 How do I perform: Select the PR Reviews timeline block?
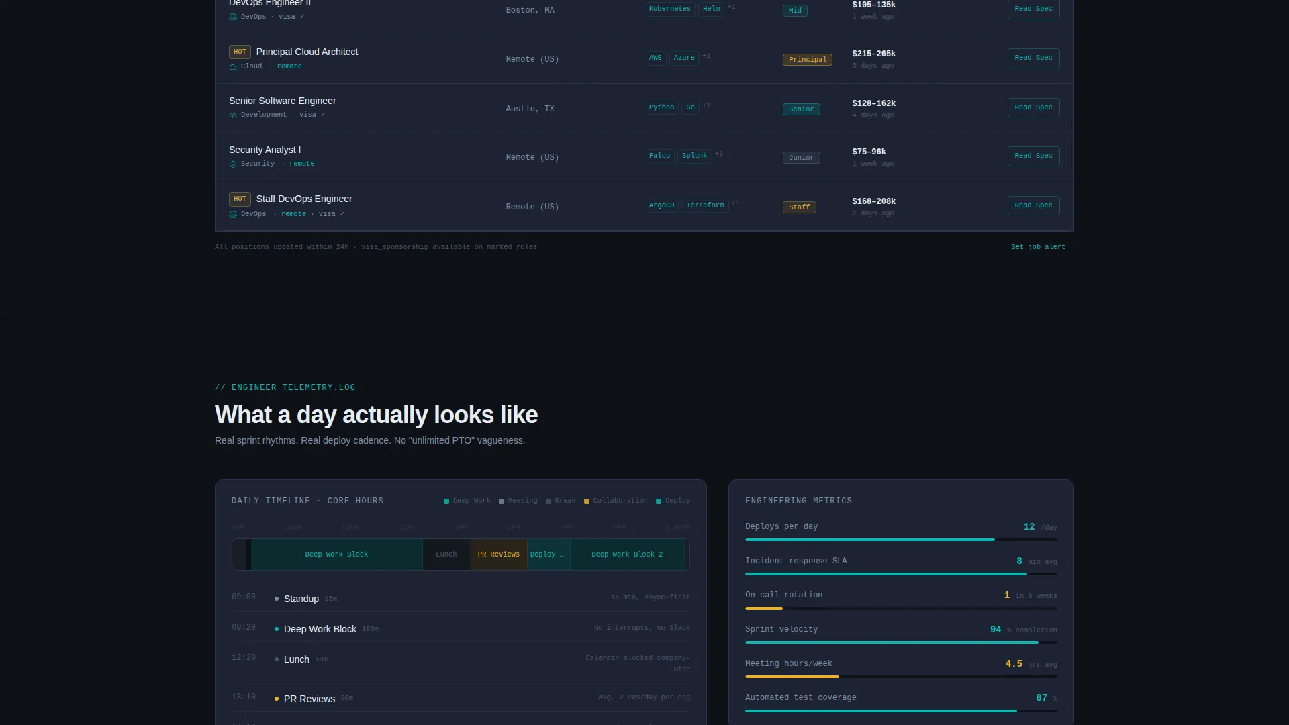coord(499,554)
